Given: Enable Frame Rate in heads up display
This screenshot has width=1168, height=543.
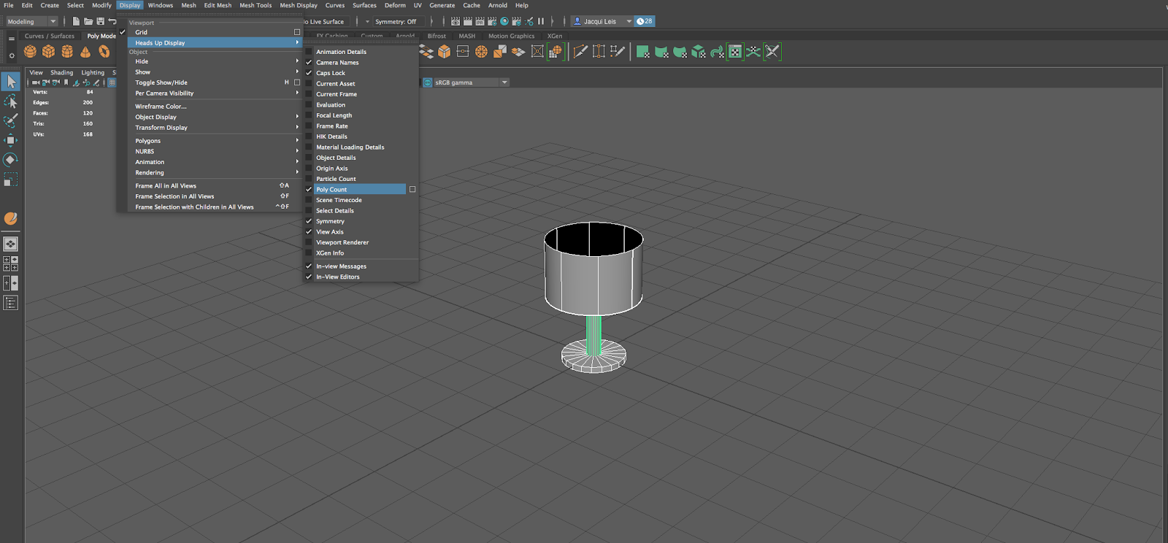Looking at the screenshot, I should click(332, 126).
